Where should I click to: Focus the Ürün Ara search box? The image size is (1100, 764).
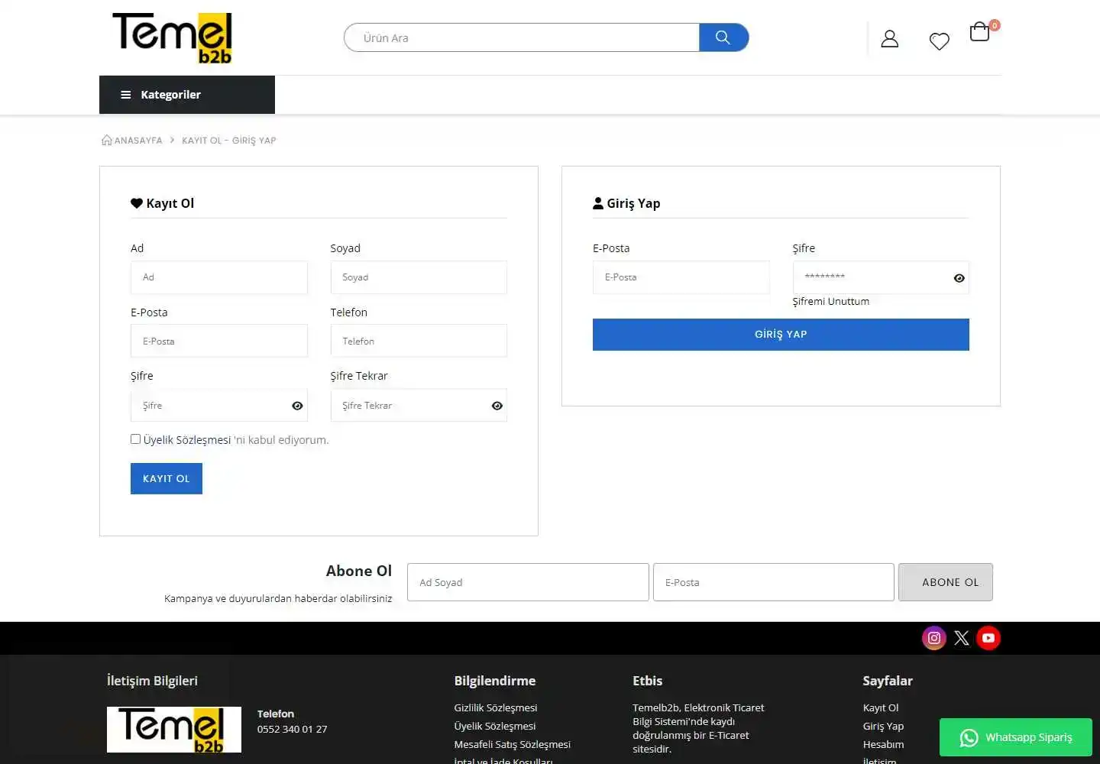(522, 37)
